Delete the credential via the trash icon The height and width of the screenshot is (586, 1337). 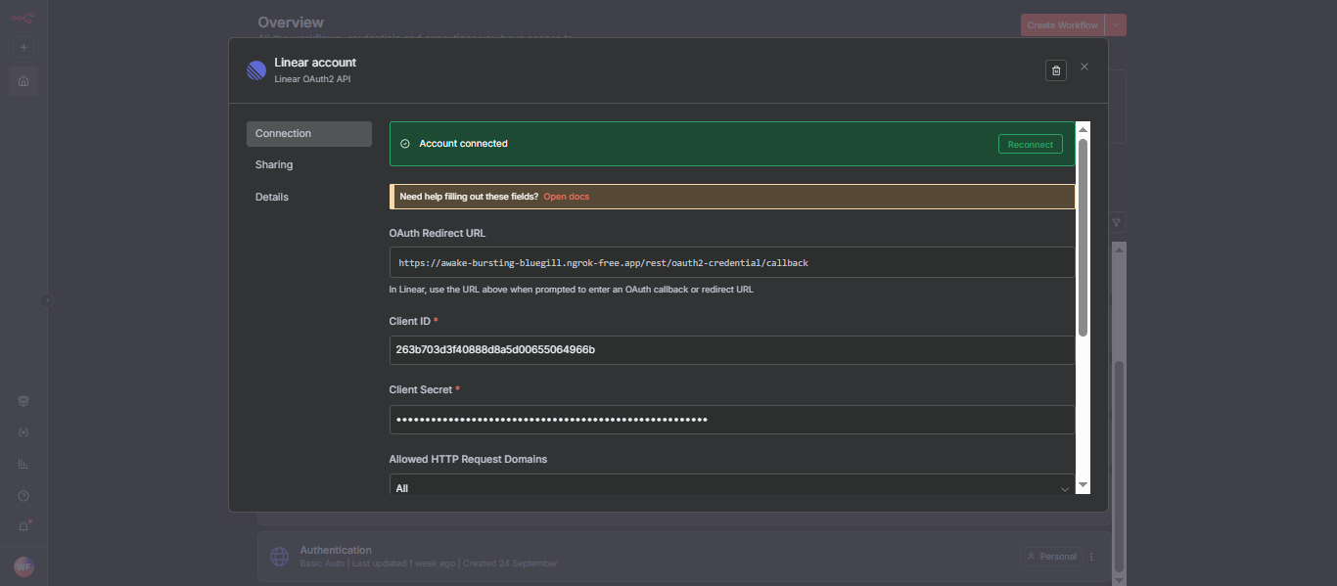pyautogui.click(x=1055, y=69)
